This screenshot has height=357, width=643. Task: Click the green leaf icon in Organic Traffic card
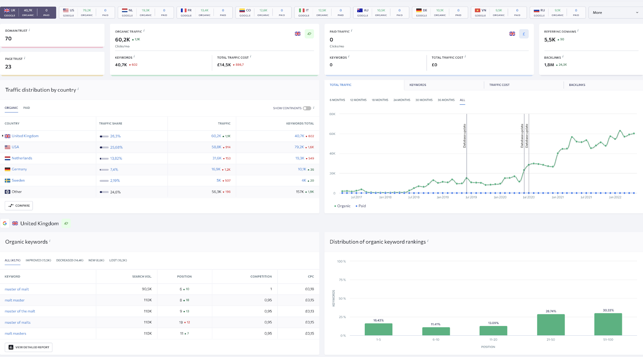(309, 34)
